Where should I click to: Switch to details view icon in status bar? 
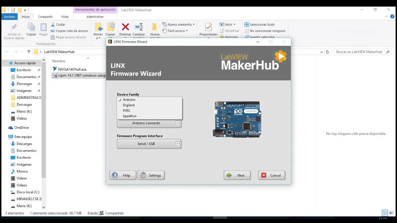pos(385,213)
